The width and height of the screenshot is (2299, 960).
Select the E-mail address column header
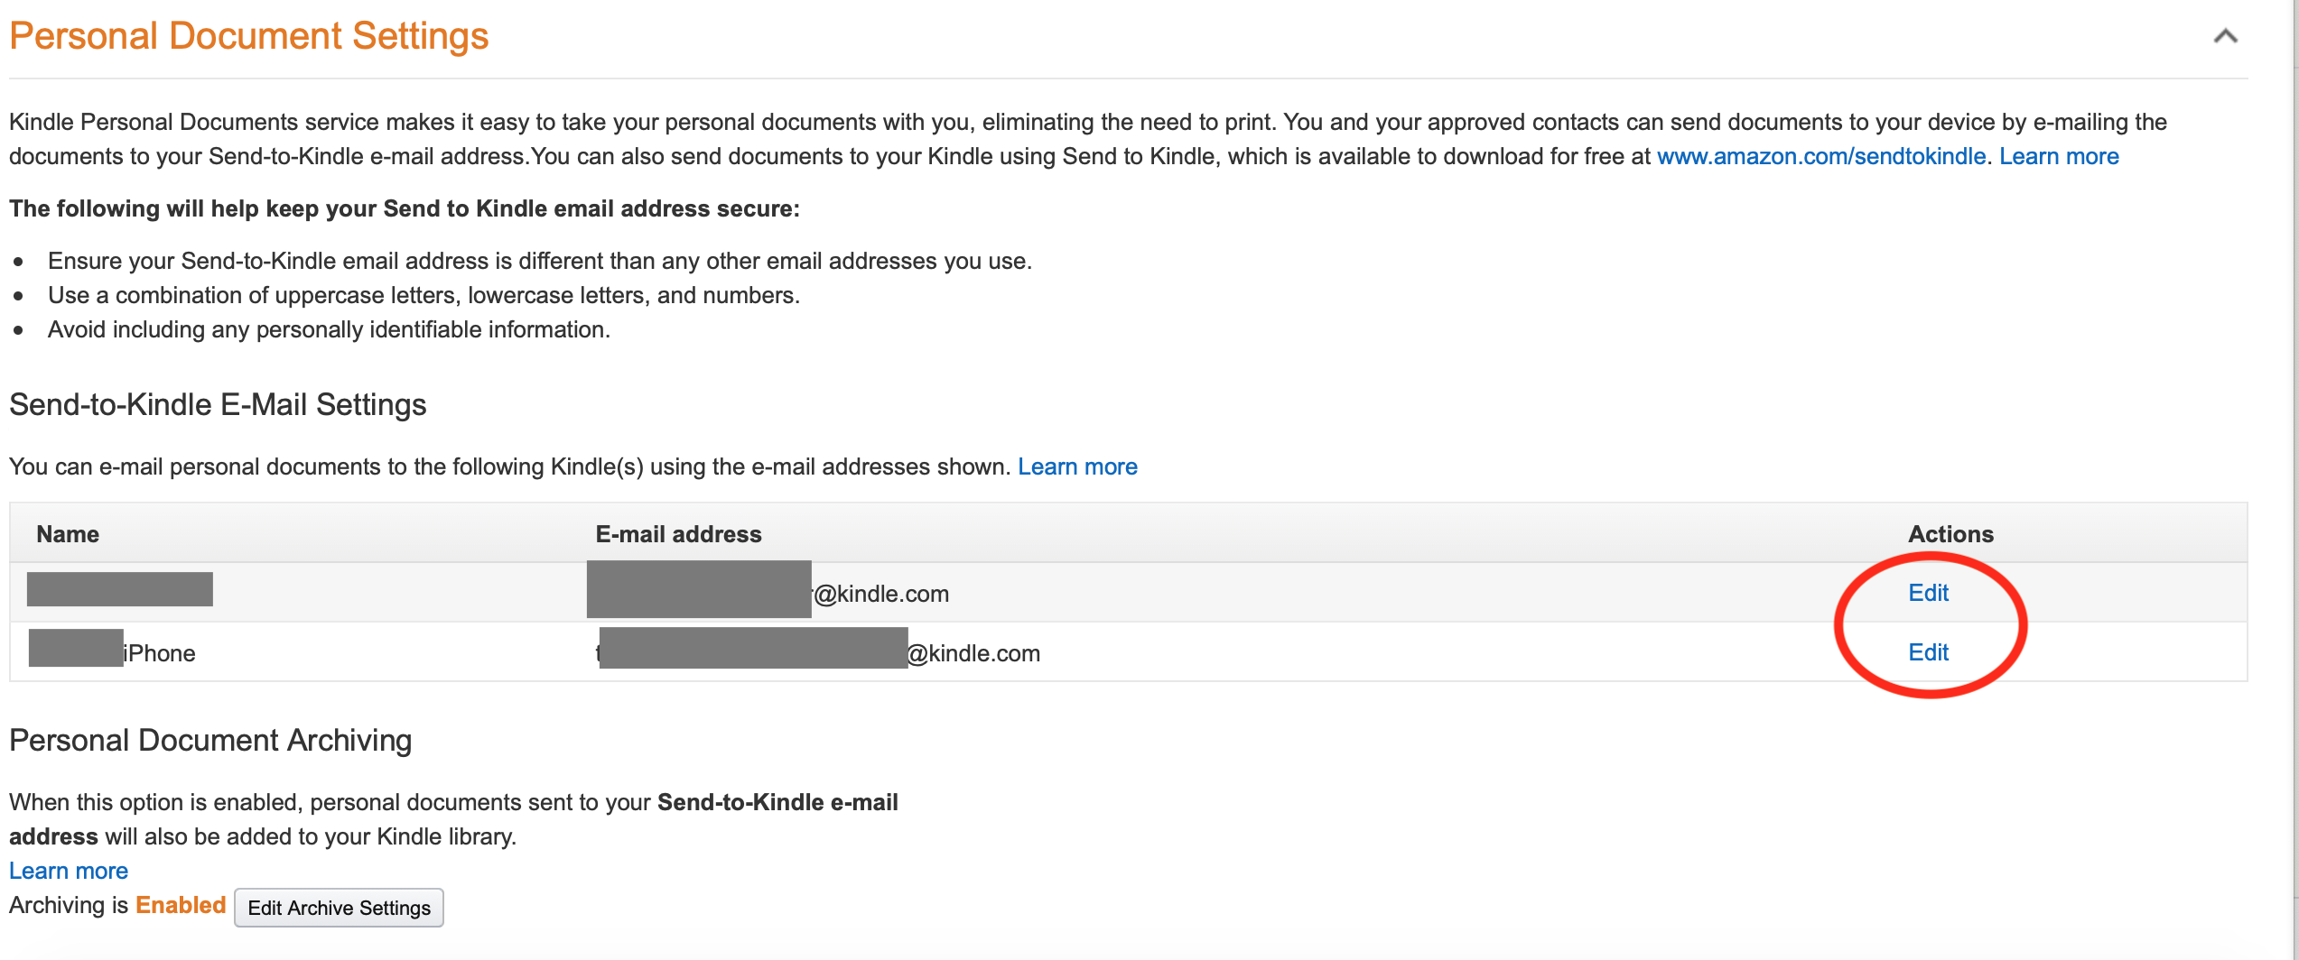pos(678,533)
